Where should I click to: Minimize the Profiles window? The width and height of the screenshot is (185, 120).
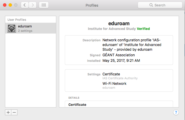point(10,5)
